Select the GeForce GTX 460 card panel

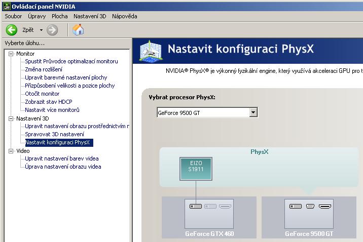[x=209, y=217]
